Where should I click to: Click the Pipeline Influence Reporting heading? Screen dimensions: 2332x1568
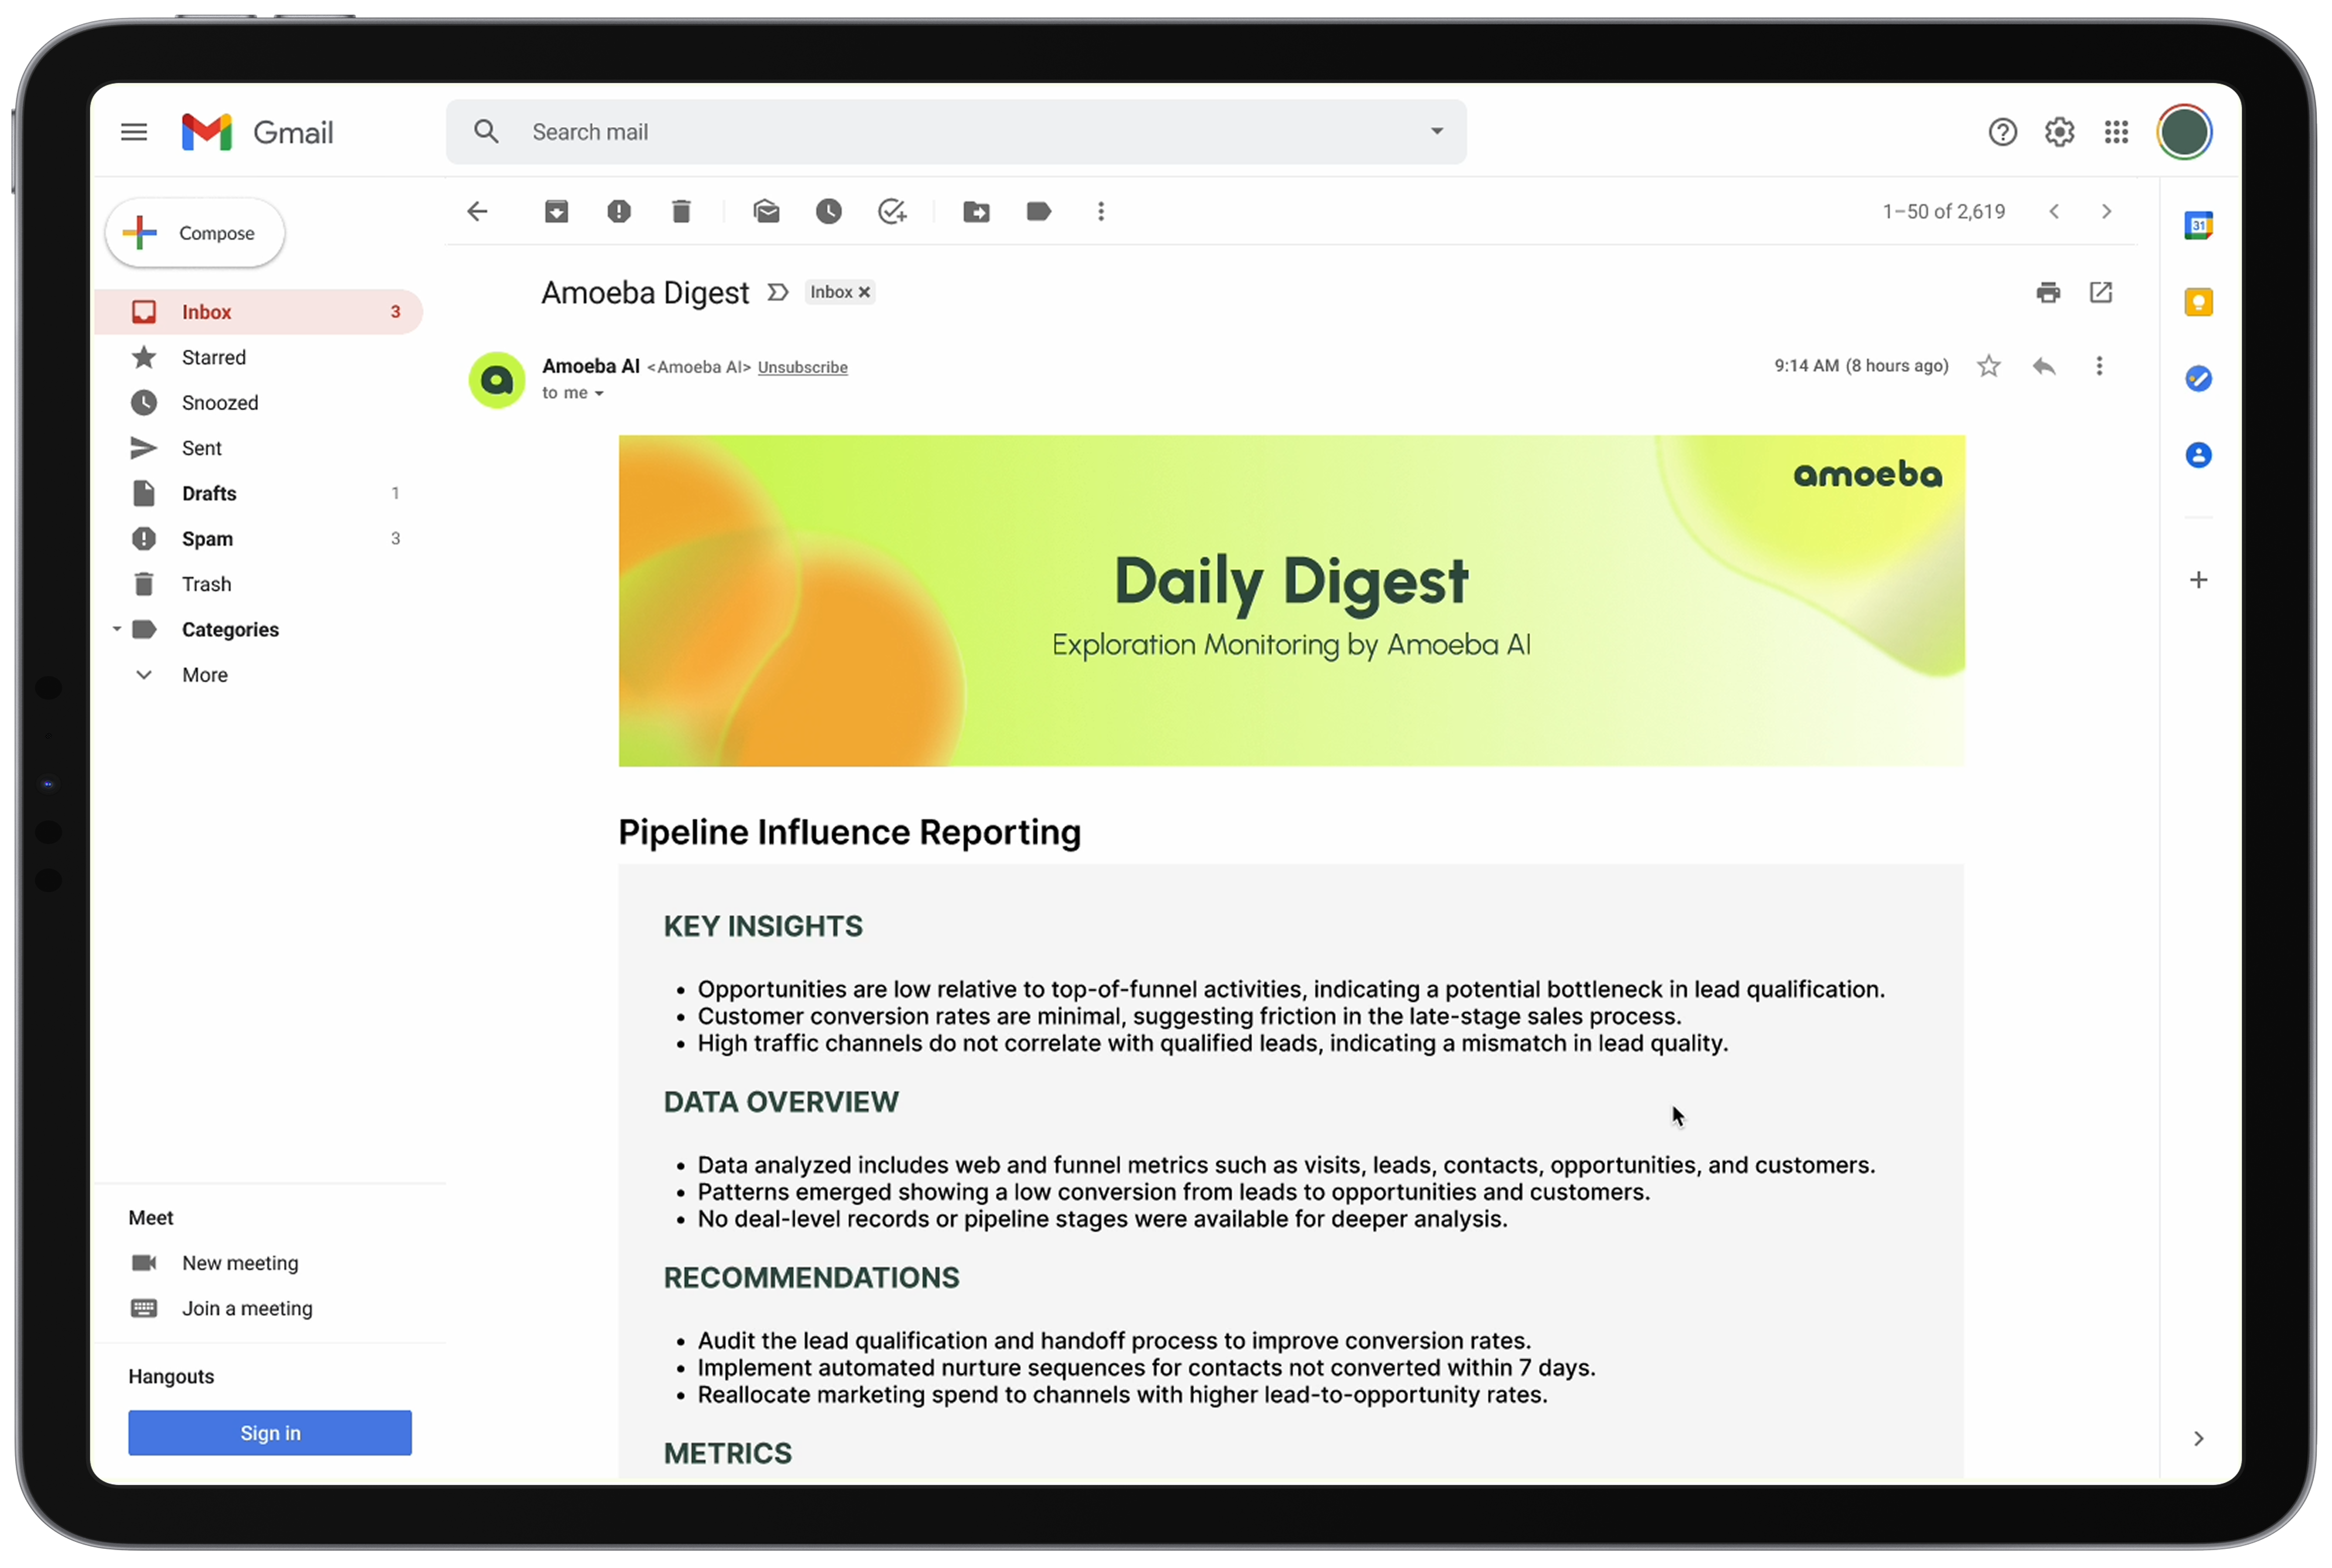point(849,832)
